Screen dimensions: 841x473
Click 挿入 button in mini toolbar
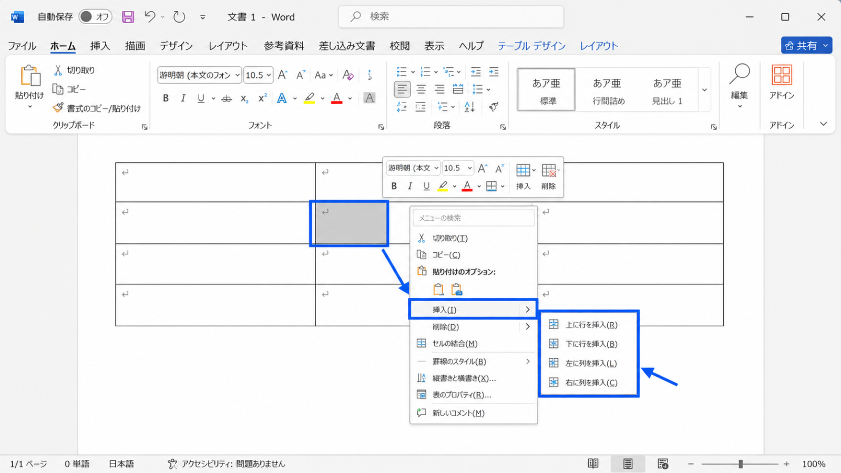pos(524,177)
